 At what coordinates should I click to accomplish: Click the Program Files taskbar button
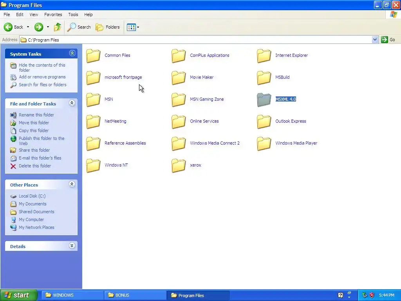click(198, 295)
